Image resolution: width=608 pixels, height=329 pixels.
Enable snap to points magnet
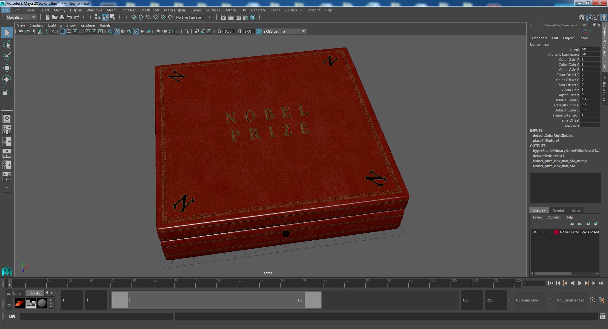[149, 17]
